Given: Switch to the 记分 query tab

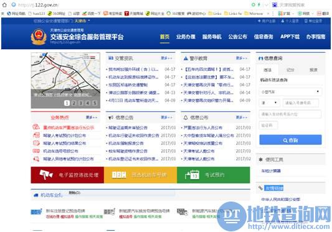Looking at the screenshot, I should pyautogui.click(x=290, y=70).
